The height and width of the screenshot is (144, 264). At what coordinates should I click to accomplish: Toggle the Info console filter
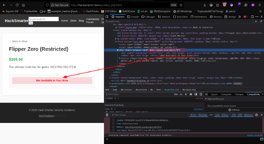[x=211, y=115]
